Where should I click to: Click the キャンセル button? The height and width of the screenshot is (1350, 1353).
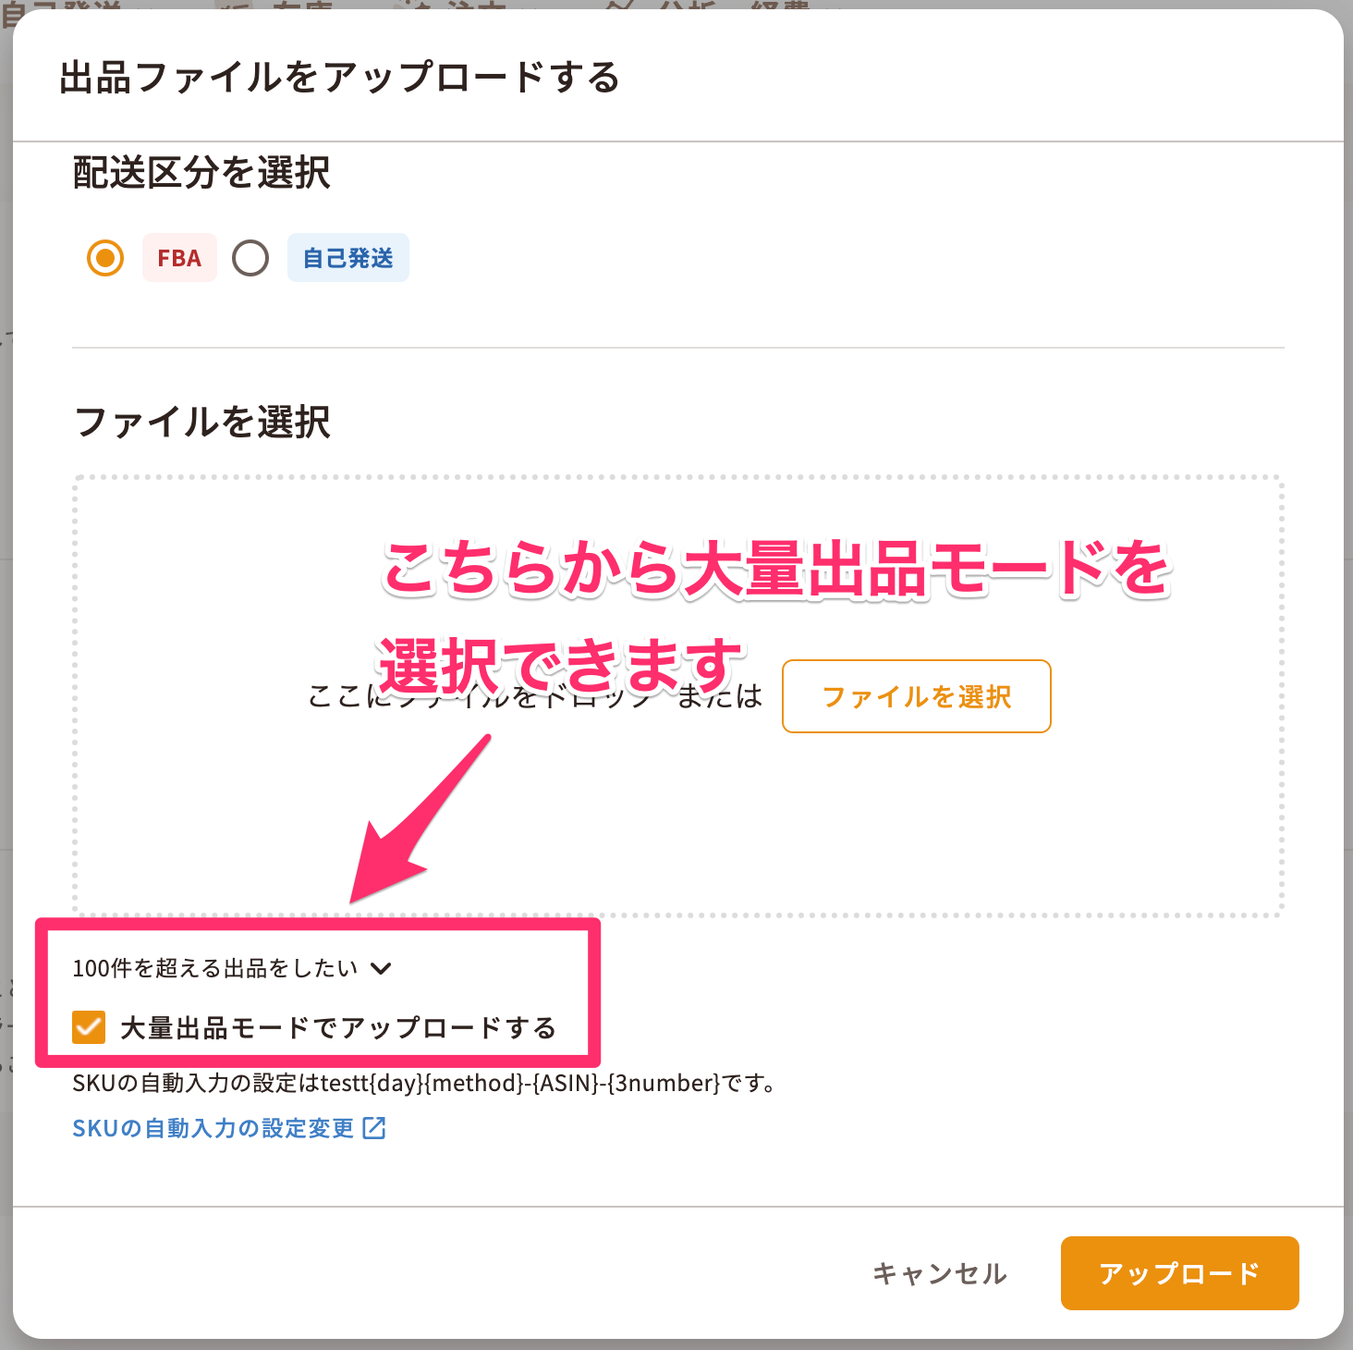click(939, 1273)
